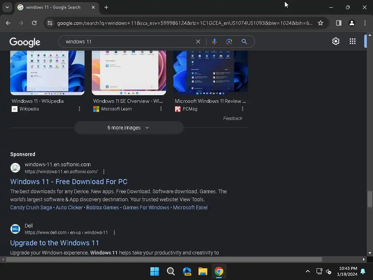Click 'Microsoft Windows 11 Review' caption
Image resolution: width=373 pixels, height=280 pixels.
[x=210, y=101]
